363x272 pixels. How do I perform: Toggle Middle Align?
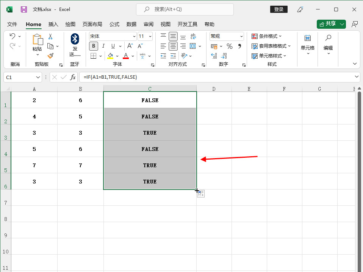pos(173,36)
